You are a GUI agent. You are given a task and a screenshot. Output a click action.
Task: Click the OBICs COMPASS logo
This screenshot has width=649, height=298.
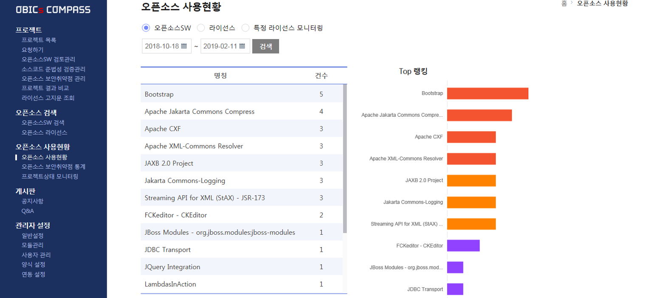click(x=53, y=9)
